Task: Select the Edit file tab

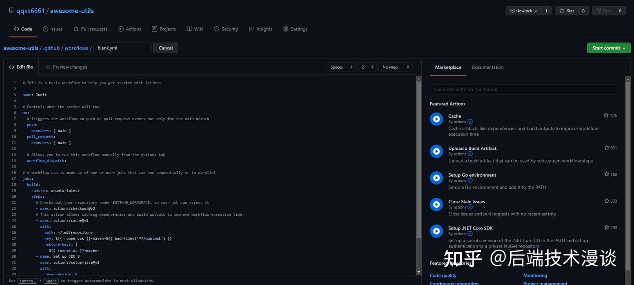Action: 21,67
